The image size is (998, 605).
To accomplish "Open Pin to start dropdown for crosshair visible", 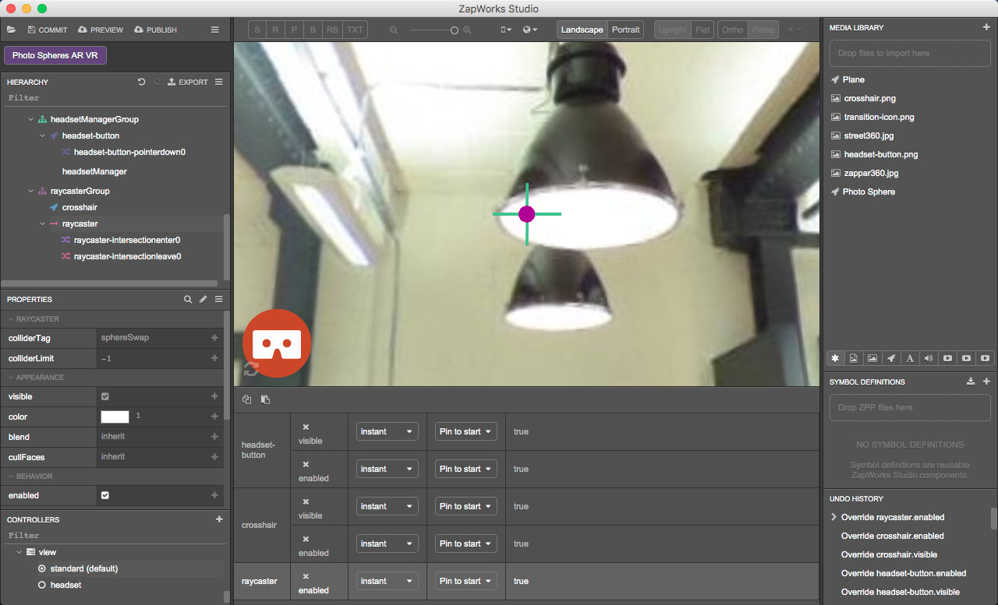I will [466, 506].
